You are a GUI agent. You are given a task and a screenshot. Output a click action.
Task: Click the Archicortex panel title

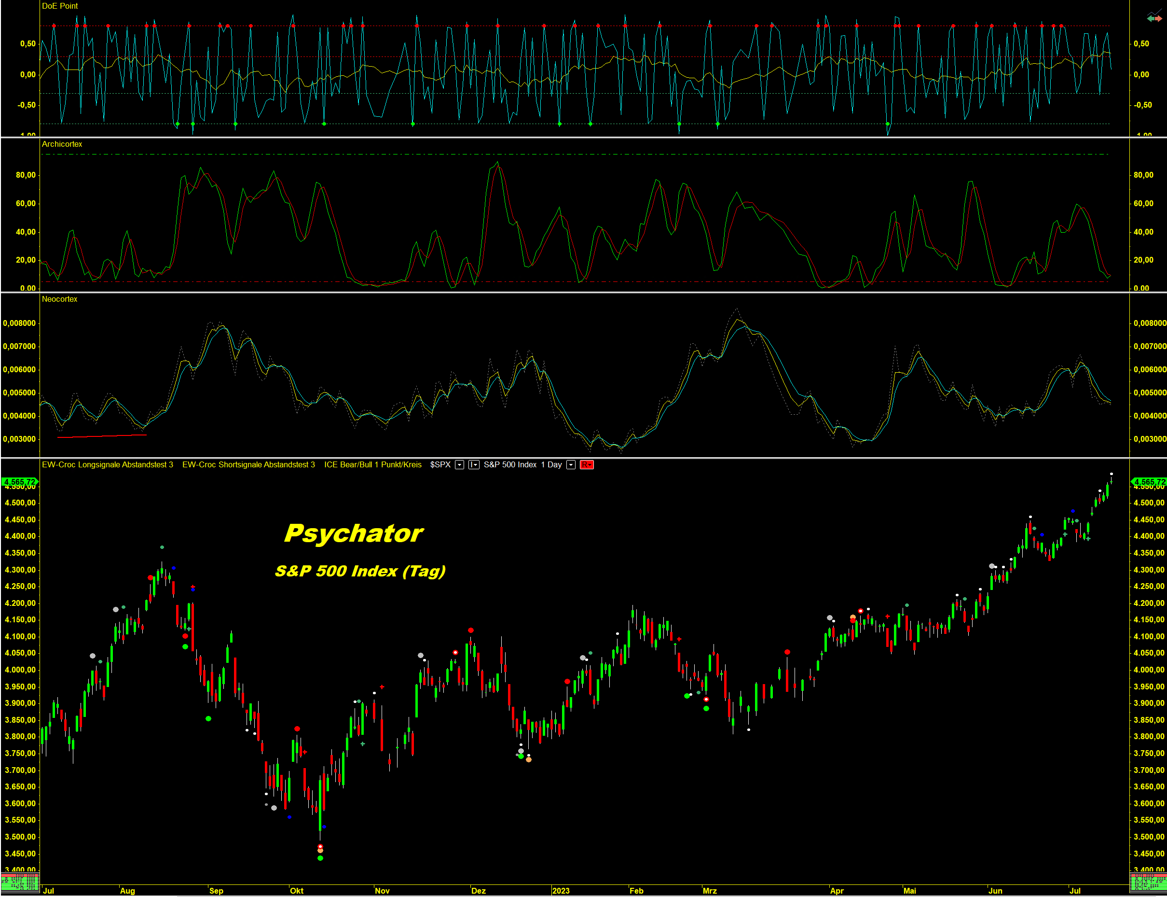click(x=62, y=144)
